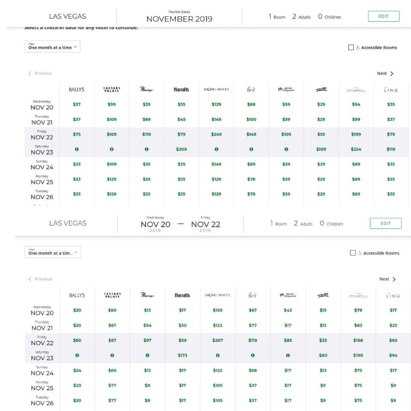411x411 pixels.
Task: Click Planet Hollywood logo in Nov 20–22 view
Action: [x=288, y=295]
